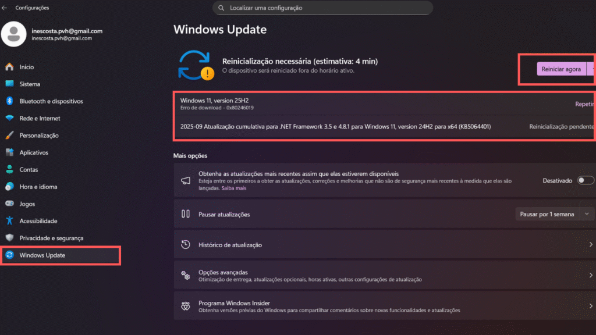The image size is (596, 335).
Task: Open Hora e idioma settings
Action: coord(38,187)
